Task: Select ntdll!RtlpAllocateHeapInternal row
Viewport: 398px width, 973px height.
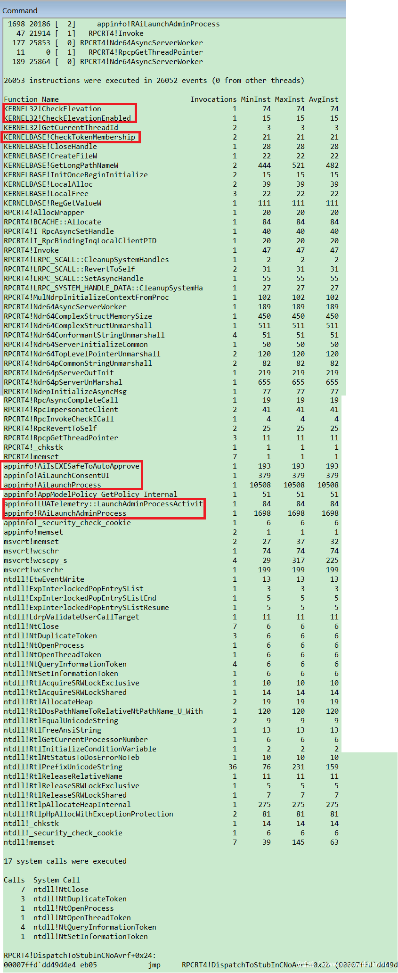Action: click(x=171, y=804)
